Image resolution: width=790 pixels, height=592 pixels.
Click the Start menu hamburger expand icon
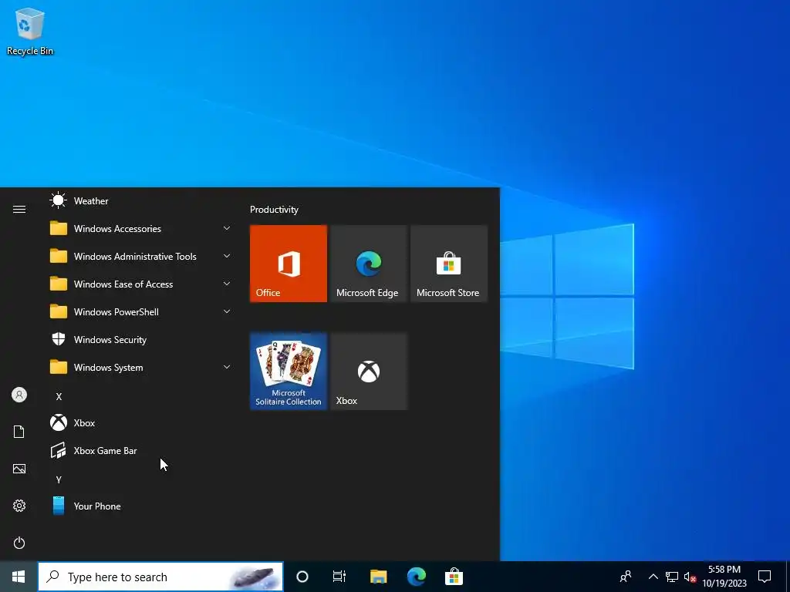pos(19,209)
